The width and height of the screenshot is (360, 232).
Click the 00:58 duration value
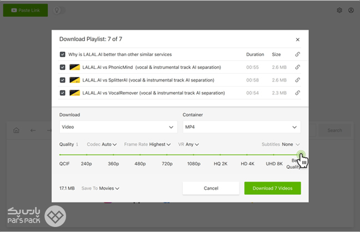click(x=252, y=80)
